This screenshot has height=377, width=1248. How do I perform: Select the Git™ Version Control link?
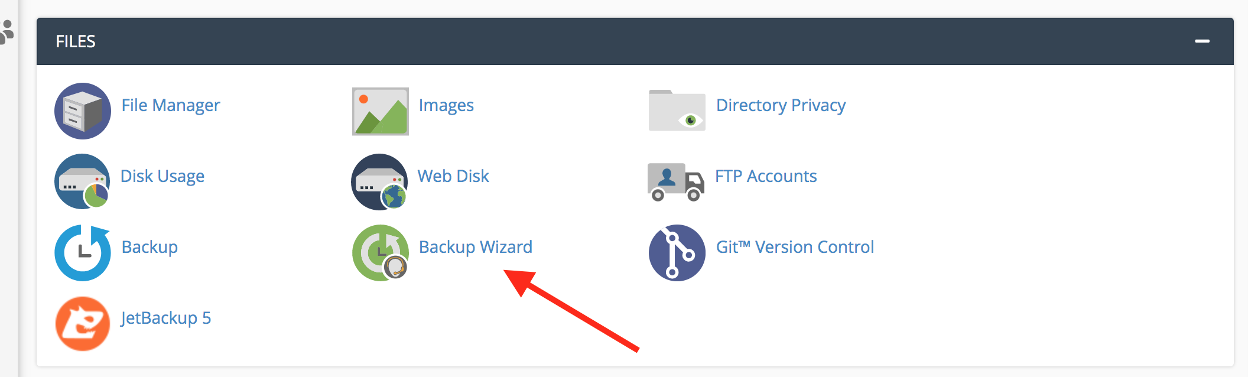[x=795, y=247]
